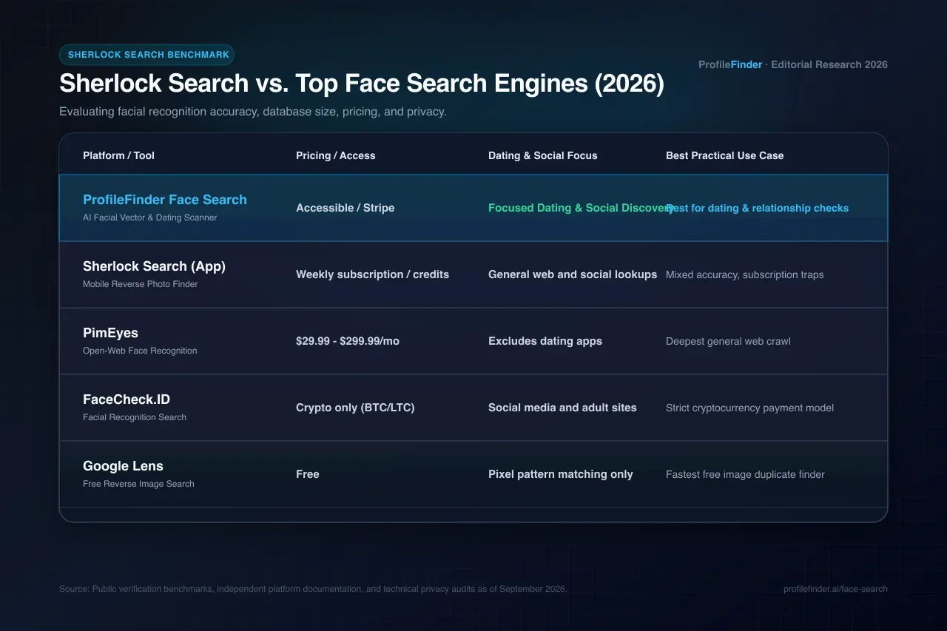Click Fastest free image duplicate finder cell
947x631 pixels.
745,474
